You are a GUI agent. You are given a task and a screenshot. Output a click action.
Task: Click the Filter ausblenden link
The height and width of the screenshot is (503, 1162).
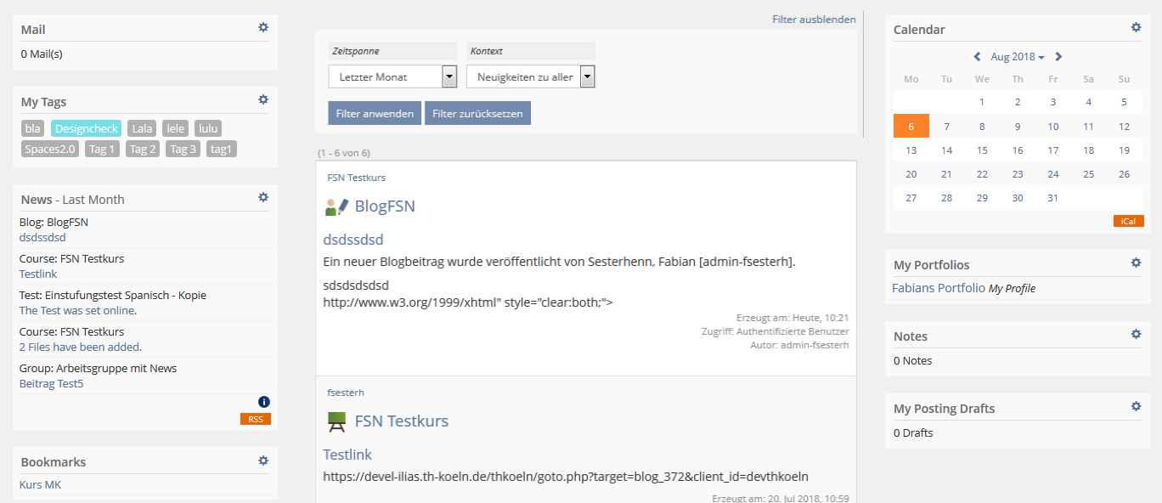pos(813,19)
